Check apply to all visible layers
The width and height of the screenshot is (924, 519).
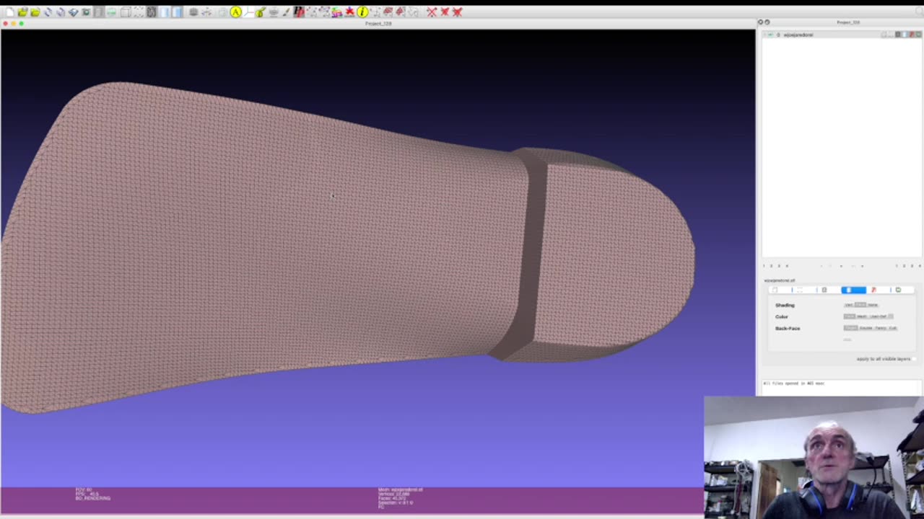pyautogui.click(x=914, y=359)
